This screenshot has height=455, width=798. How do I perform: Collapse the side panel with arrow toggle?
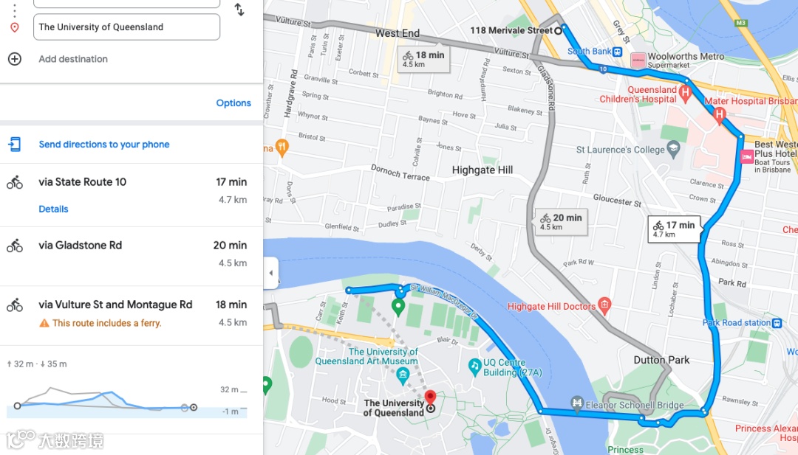270,273
